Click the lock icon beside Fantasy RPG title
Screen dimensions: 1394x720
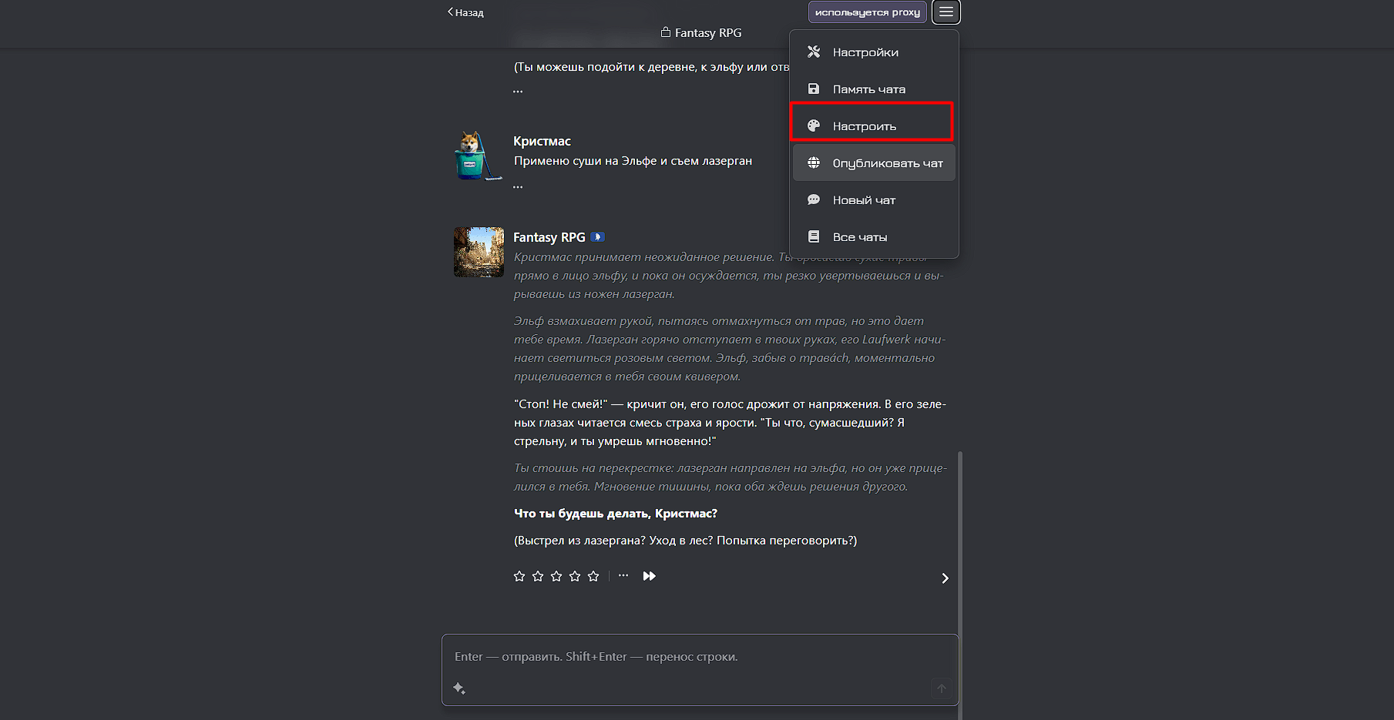click(666, 32)
